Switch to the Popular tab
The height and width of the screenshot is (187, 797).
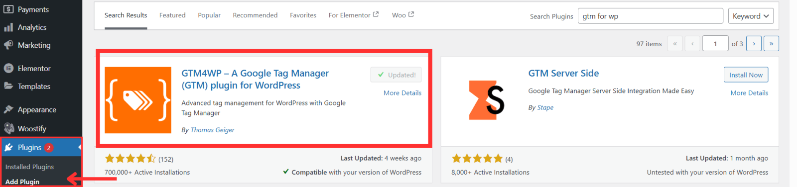[209, 15]
